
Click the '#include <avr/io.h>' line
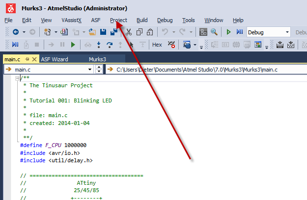click(x=50, y=153)
